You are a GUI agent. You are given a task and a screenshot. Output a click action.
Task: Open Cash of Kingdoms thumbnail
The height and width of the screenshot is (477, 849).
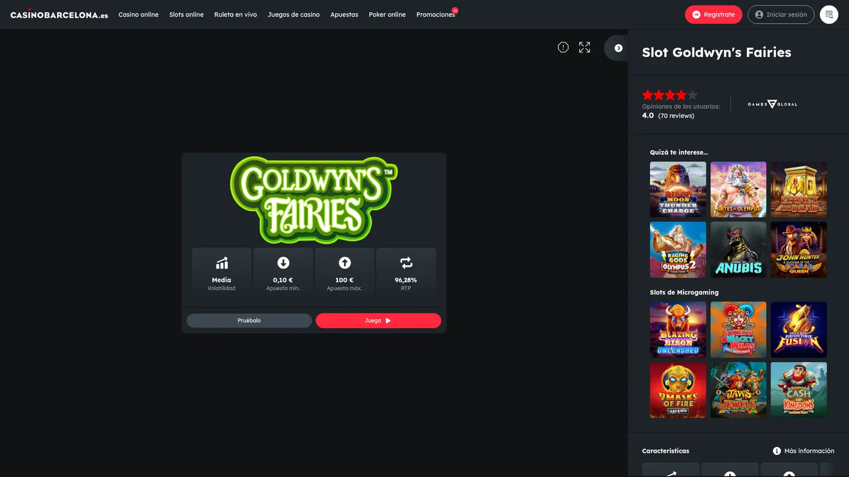point(799,390)
